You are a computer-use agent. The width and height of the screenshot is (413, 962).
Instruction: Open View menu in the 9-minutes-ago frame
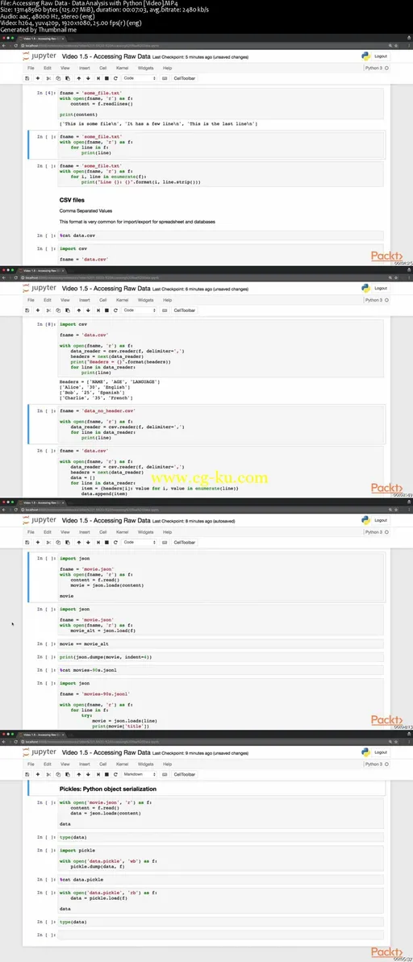click(65, 764)
